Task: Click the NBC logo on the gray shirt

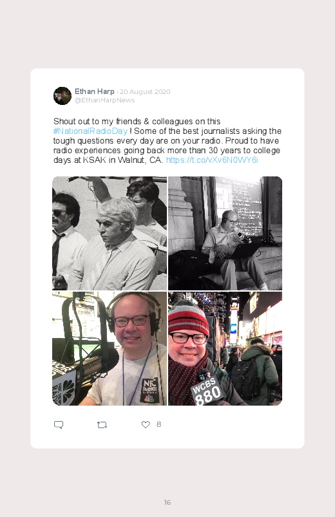Action: 149,391
